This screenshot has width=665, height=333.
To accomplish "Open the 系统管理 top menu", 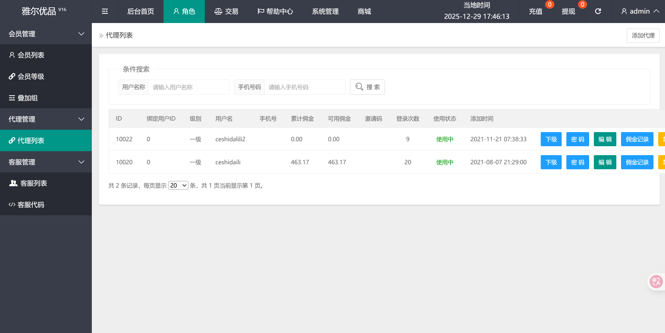I will point(325,11).
